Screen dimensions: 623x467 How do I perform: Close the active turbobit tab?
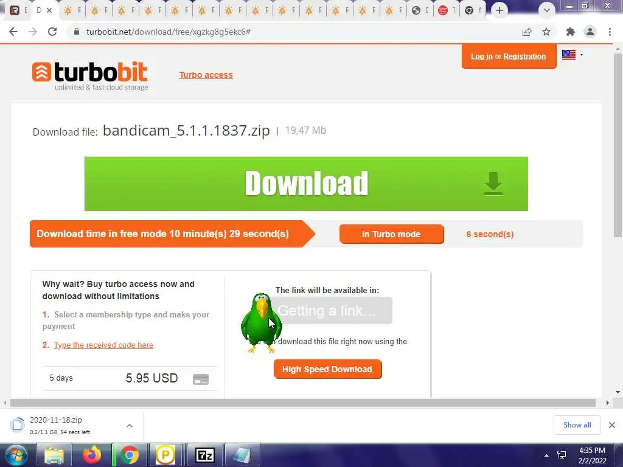click(x=49, y=10)
